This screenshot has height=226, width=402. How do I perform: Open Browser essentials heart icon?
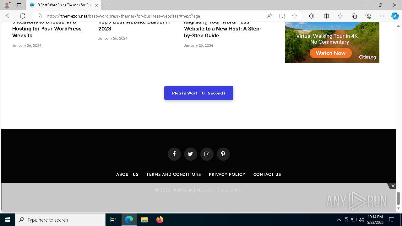[x=368, y=16]
